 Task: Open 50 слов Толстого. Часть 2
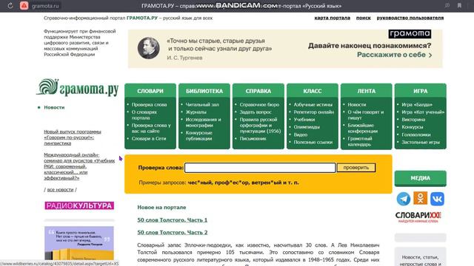click(x=173, y=233)
